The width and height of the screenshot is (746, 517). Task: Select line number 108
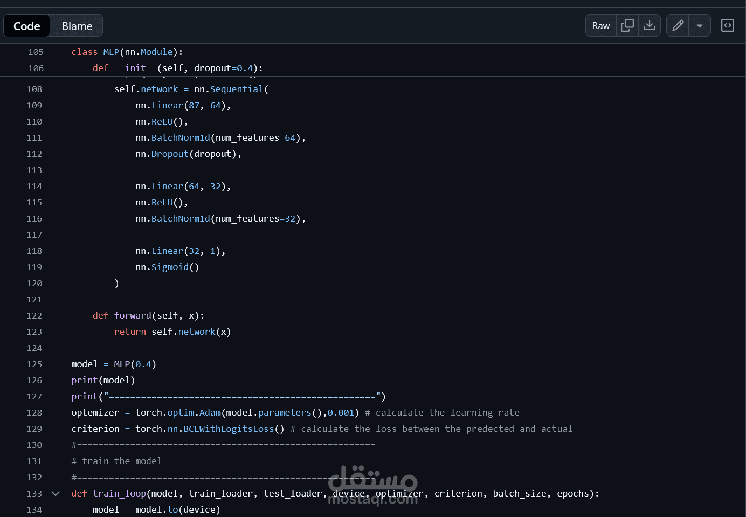point(34,89)
